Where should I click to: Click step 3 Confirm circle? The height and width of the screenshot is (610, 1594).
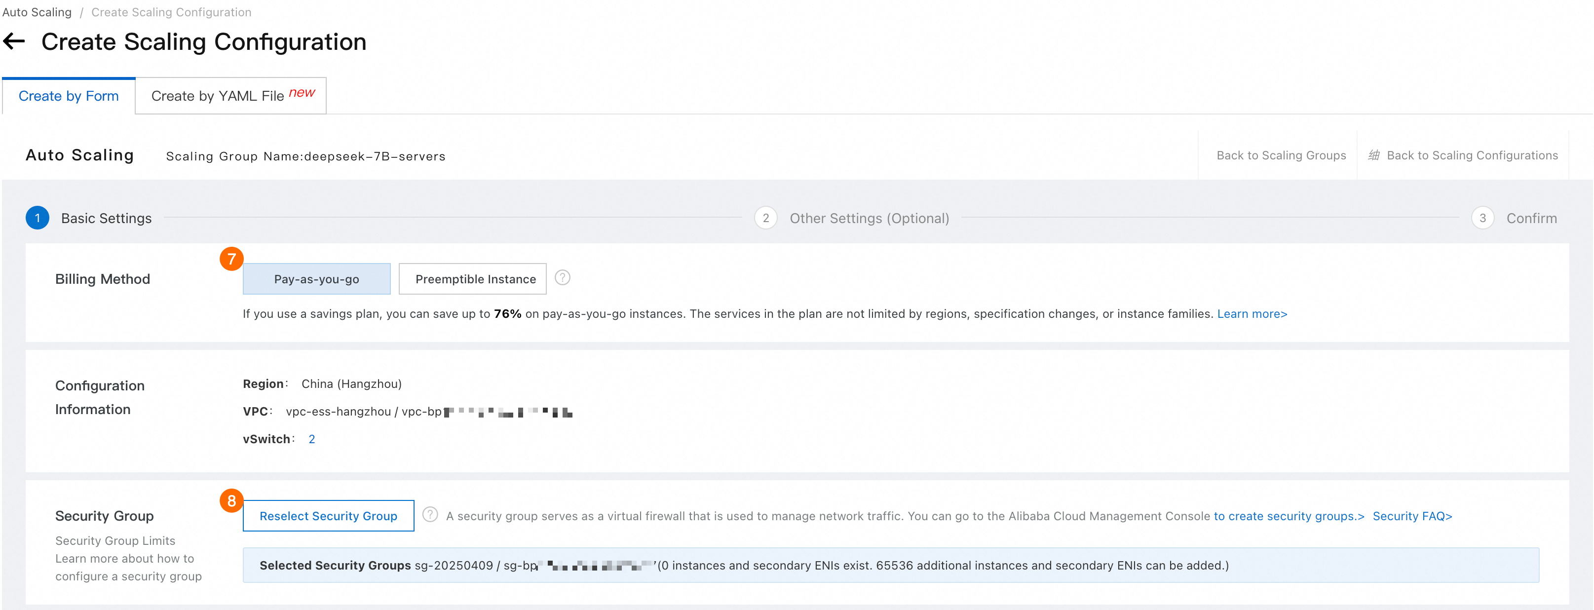pyautogui.click(x=1482, y=218)
